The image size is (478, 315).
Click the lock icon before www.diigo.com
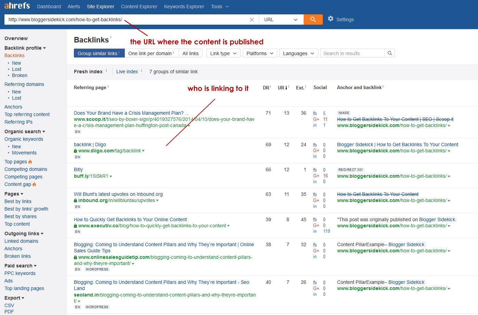tap(76, 151)
